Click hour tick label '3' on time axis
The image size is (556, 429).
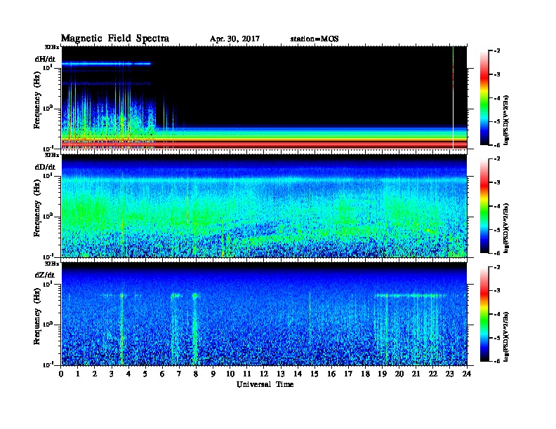coord(112,374)
